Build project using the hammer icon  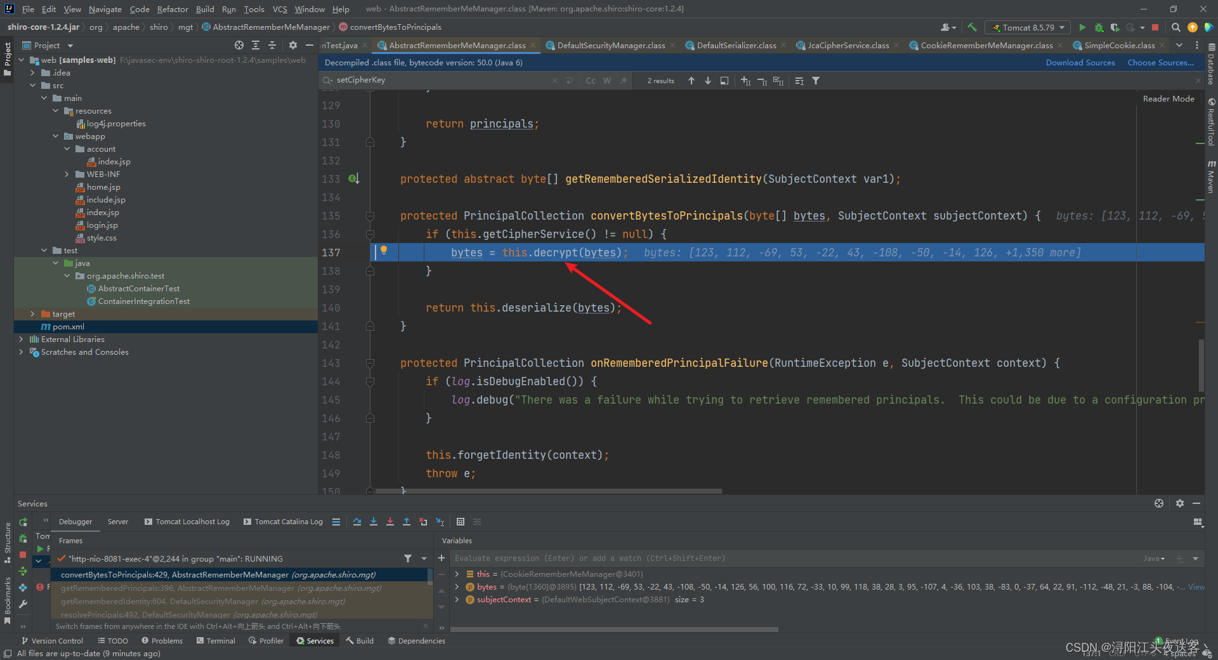(972, 27)
